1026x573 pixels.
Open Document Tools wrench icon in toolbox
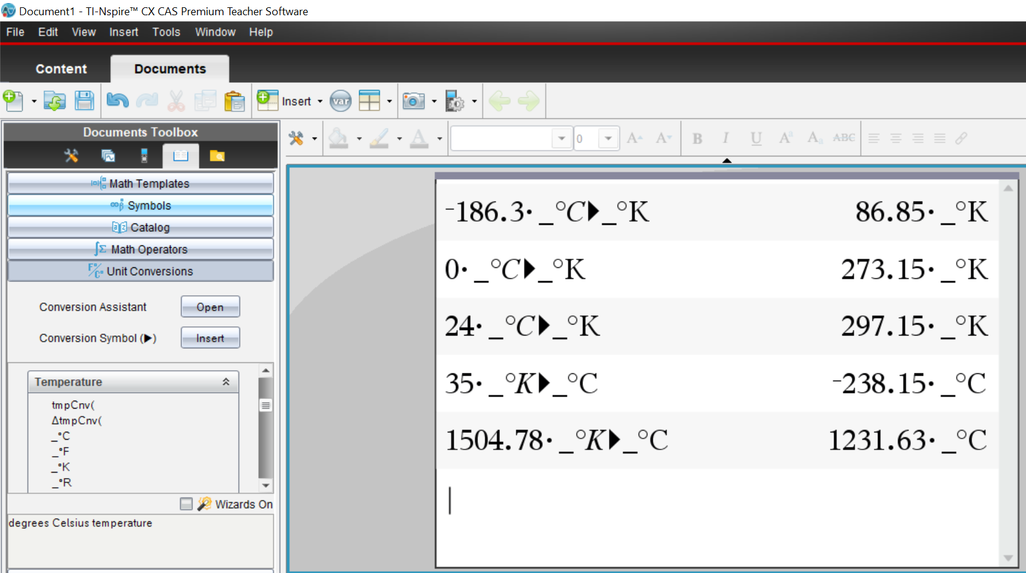71,156
